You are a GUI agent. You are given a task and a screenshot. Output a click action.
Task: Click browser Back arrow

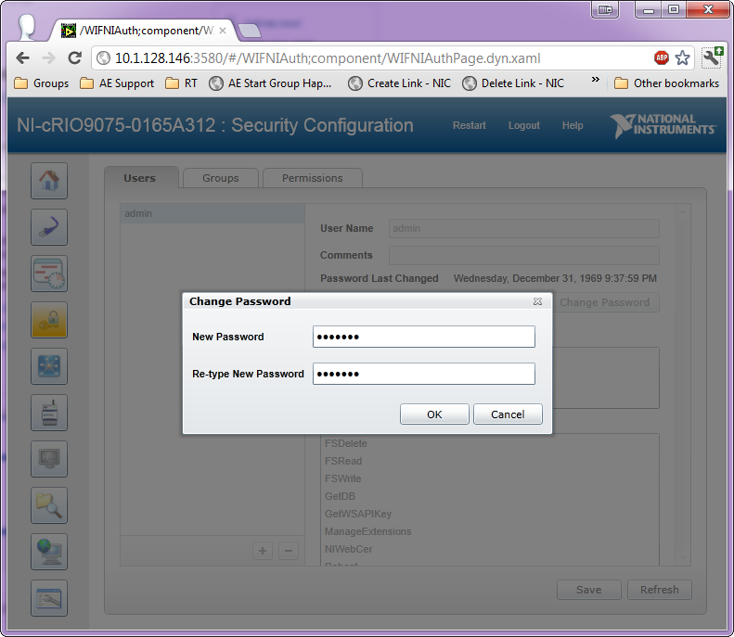pos(22,58)
